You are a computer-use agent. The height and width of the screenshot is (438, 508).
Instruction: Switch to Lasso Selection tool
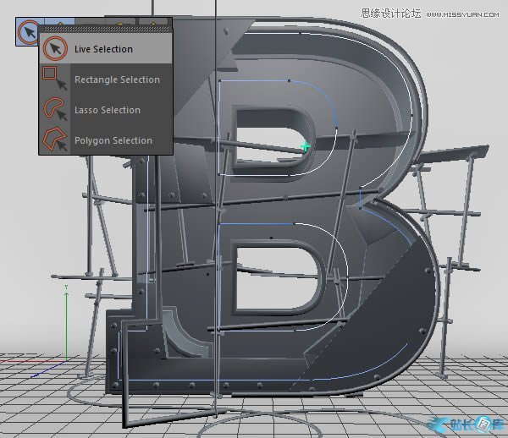pos(107,110)
